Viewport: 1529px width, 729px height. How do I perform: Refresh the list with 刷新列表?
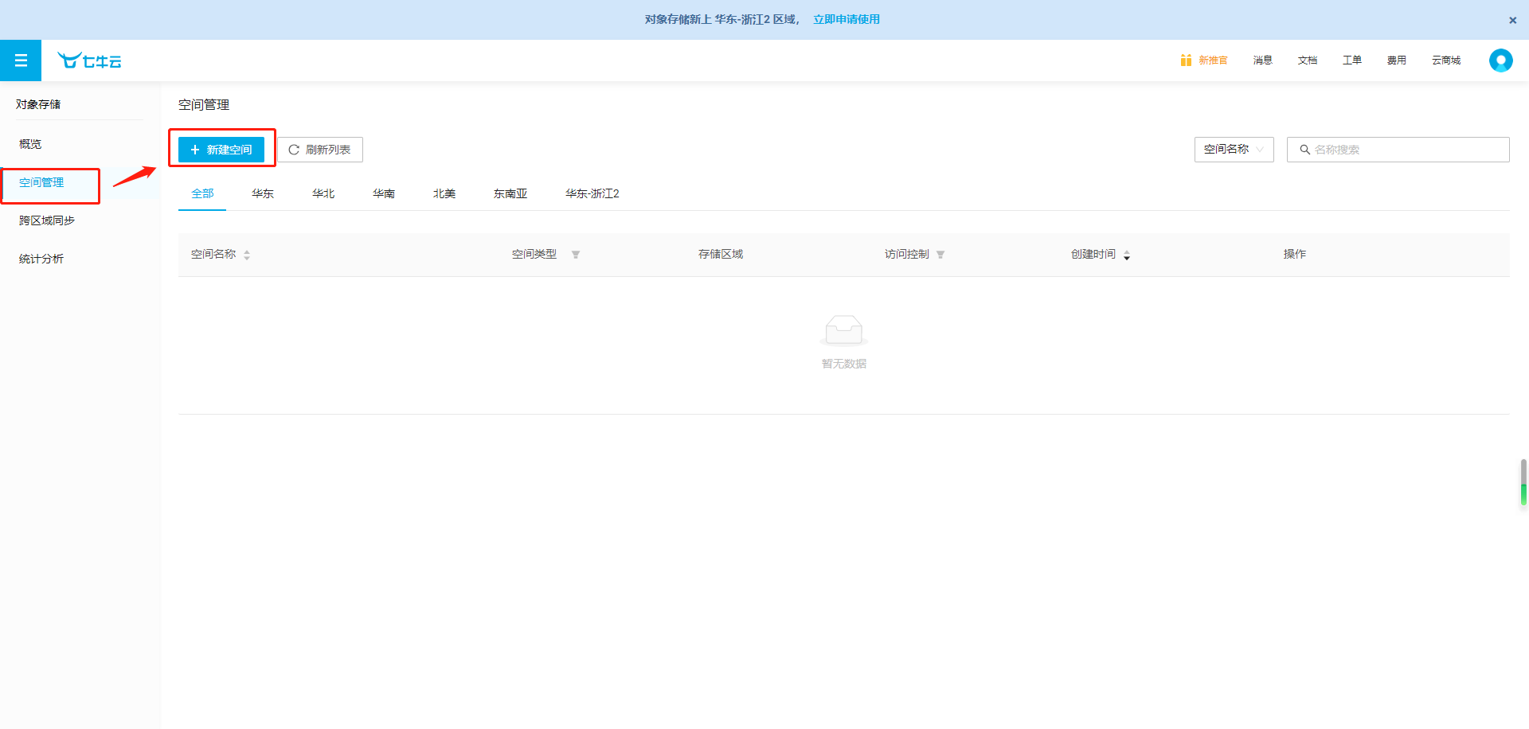(x=320, y=150)
